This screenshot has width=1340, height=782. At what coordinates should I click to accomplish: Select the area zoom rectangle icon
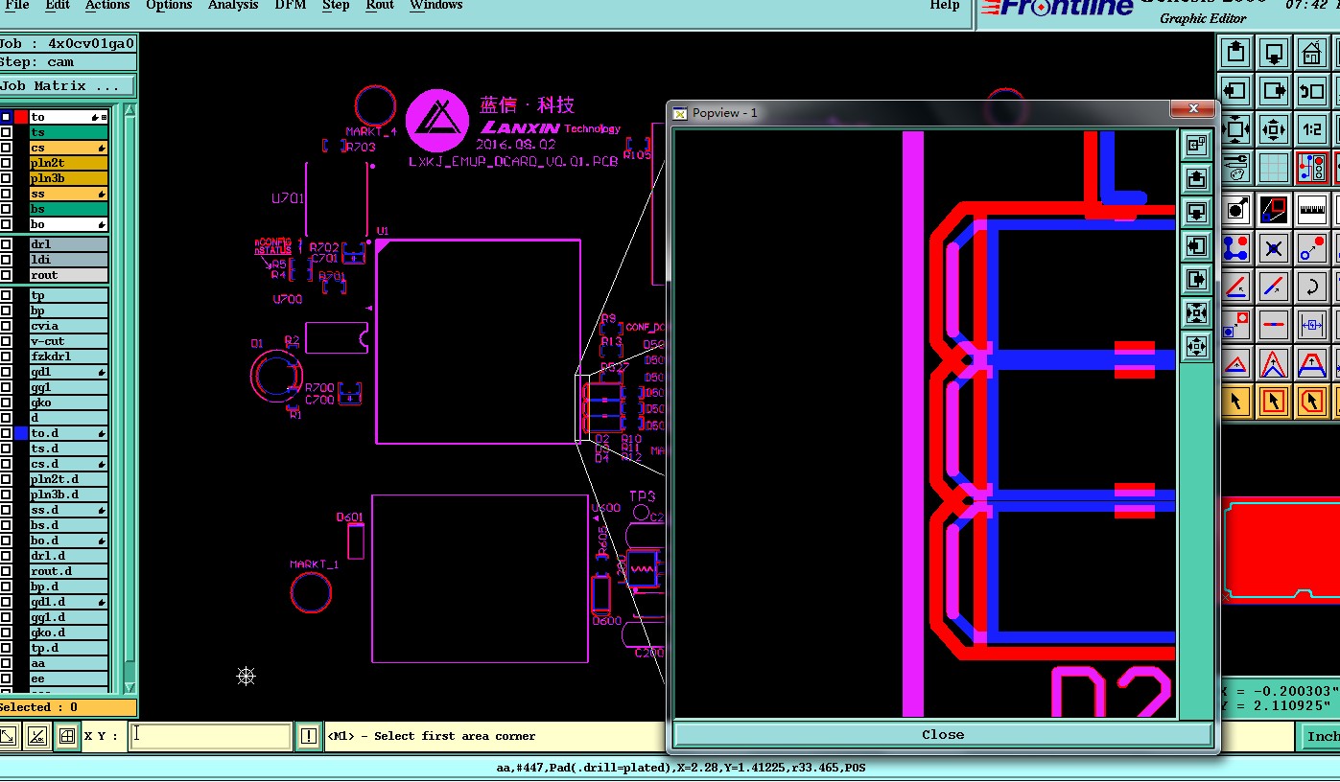coord(1274,209)
